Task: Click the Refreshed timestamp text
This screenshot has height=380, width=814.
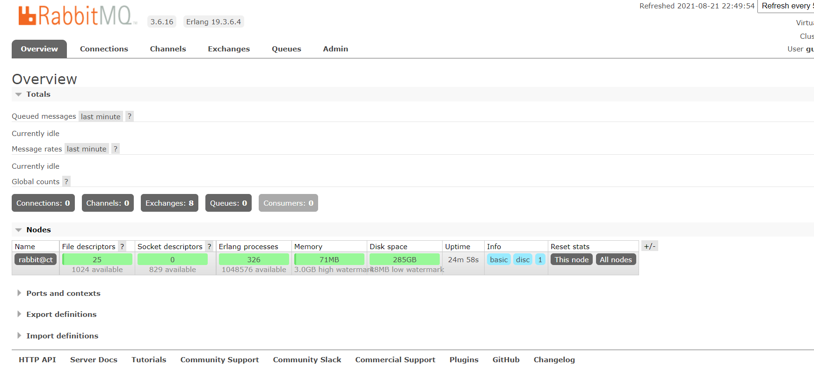Action: [697, 6]
